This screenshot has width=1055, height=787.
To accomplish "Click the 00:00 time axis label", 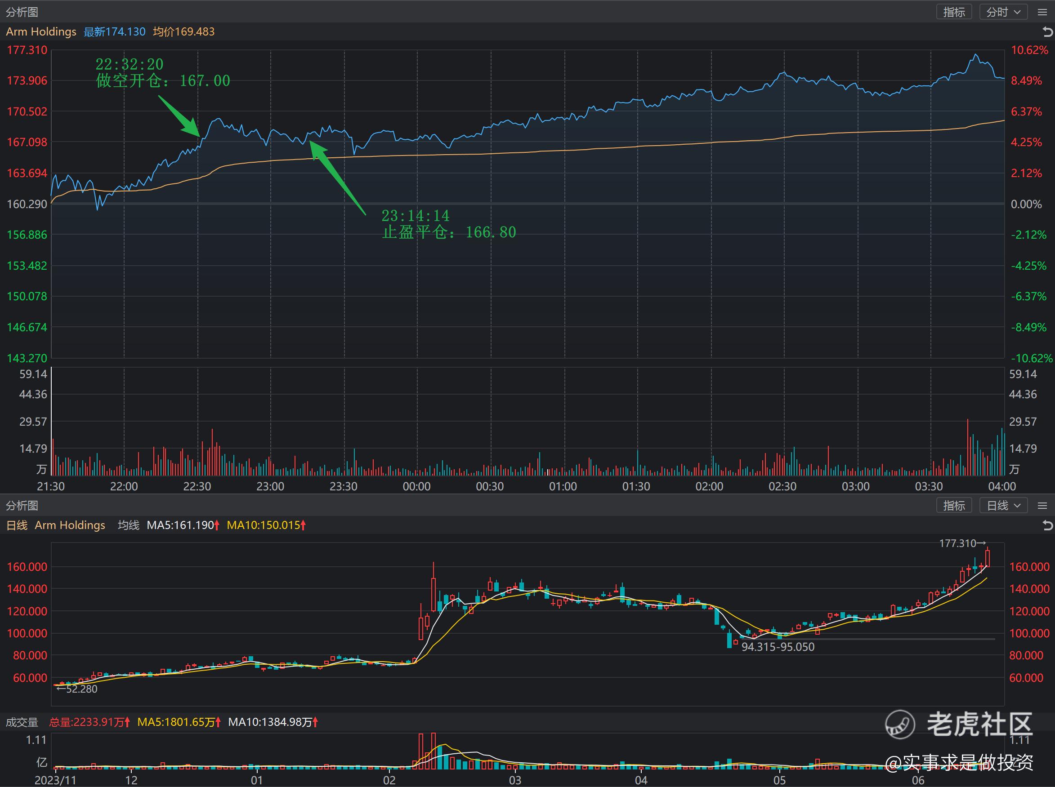I will (x=417, y=486).
